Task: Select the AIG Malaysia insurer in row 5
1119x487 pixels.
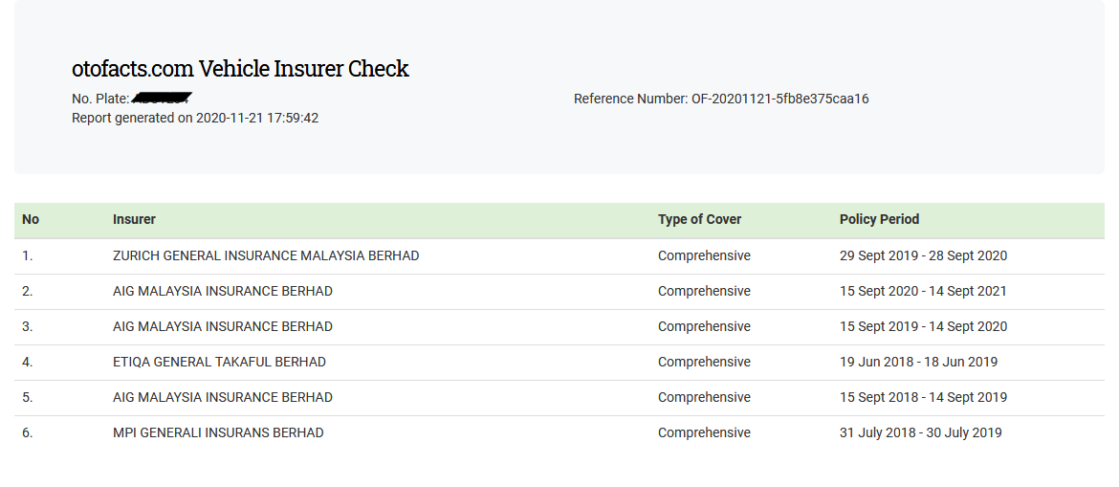Action: [223, 397]
